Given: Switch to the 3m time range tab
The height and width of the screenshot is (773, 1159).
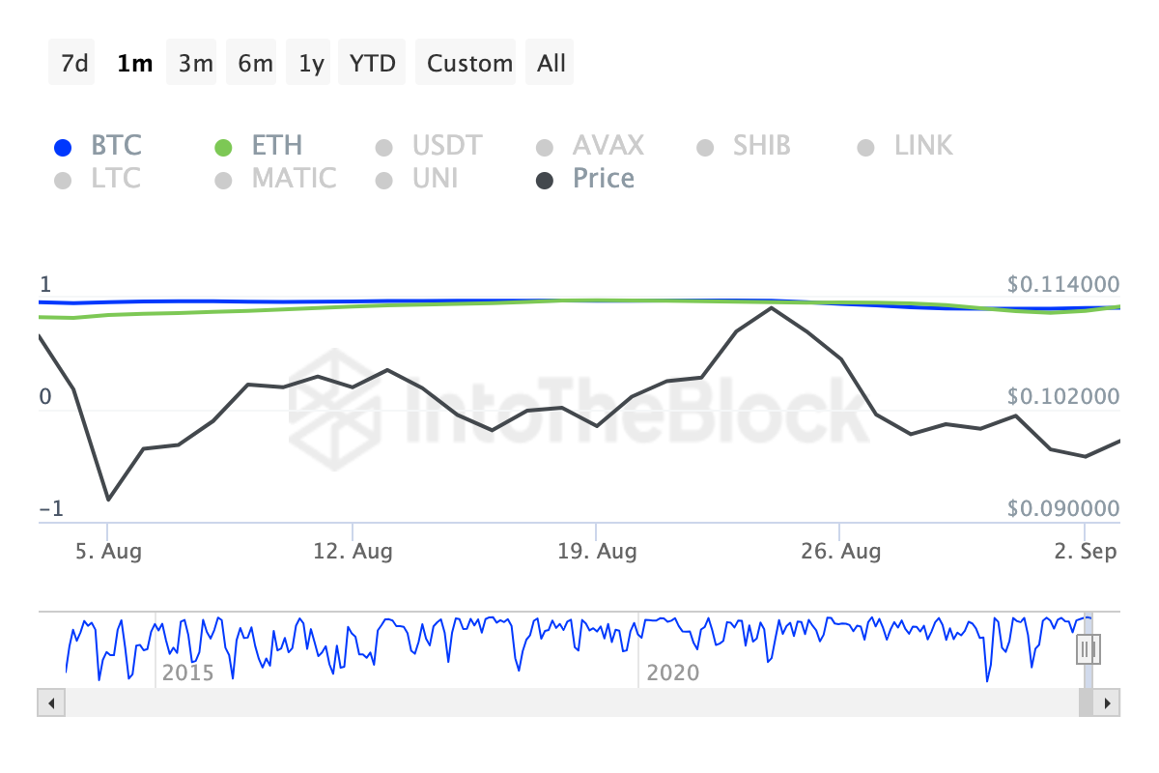Looking at the screenshot, I should point(191,62).
